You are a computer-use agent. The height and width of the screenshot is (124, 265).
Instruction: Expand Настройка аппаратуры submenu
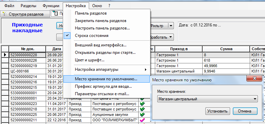(107, 69)
